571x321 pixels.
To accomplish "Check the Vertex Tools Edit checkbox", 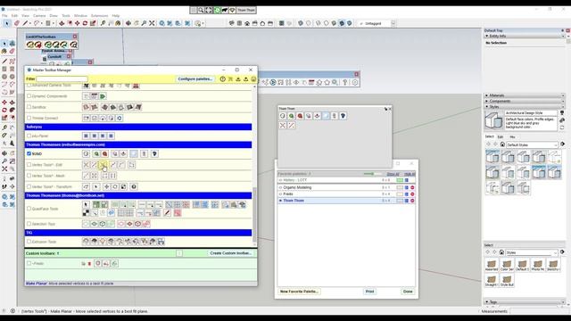I will tap(29, 165).
